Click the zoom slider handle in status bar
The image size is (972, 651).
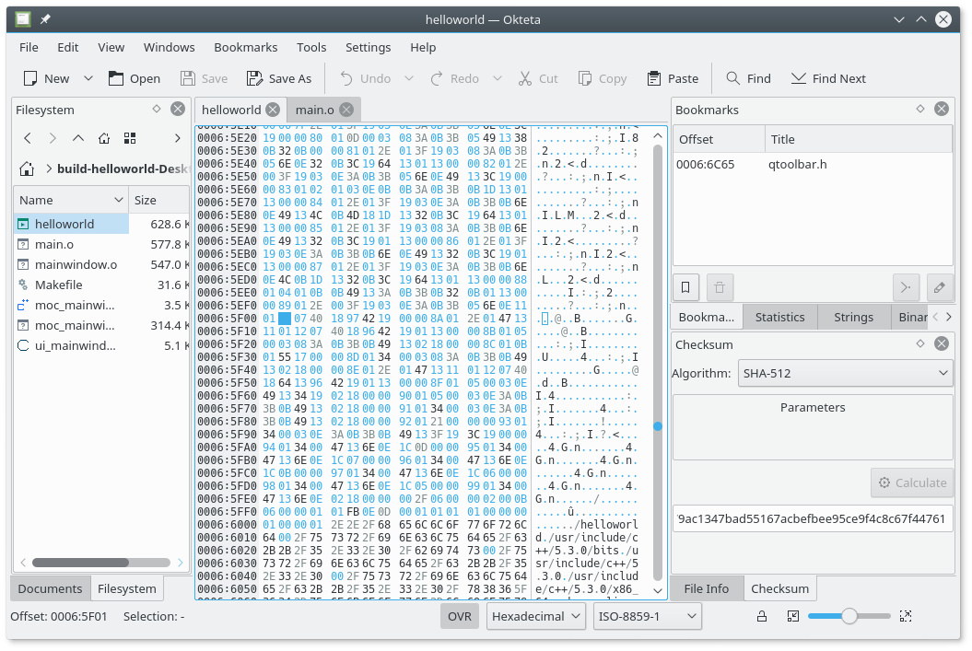849,616
